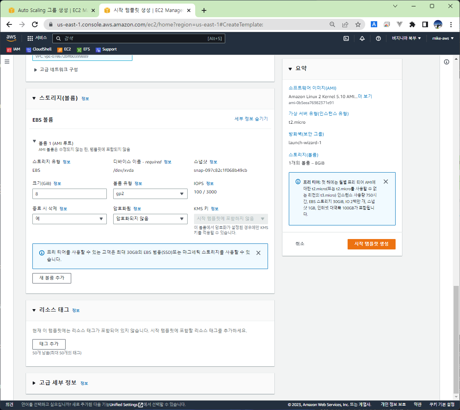Screen dimensions: 460x410
Task: Open the info panel icon at right
Action: [446, 62]
